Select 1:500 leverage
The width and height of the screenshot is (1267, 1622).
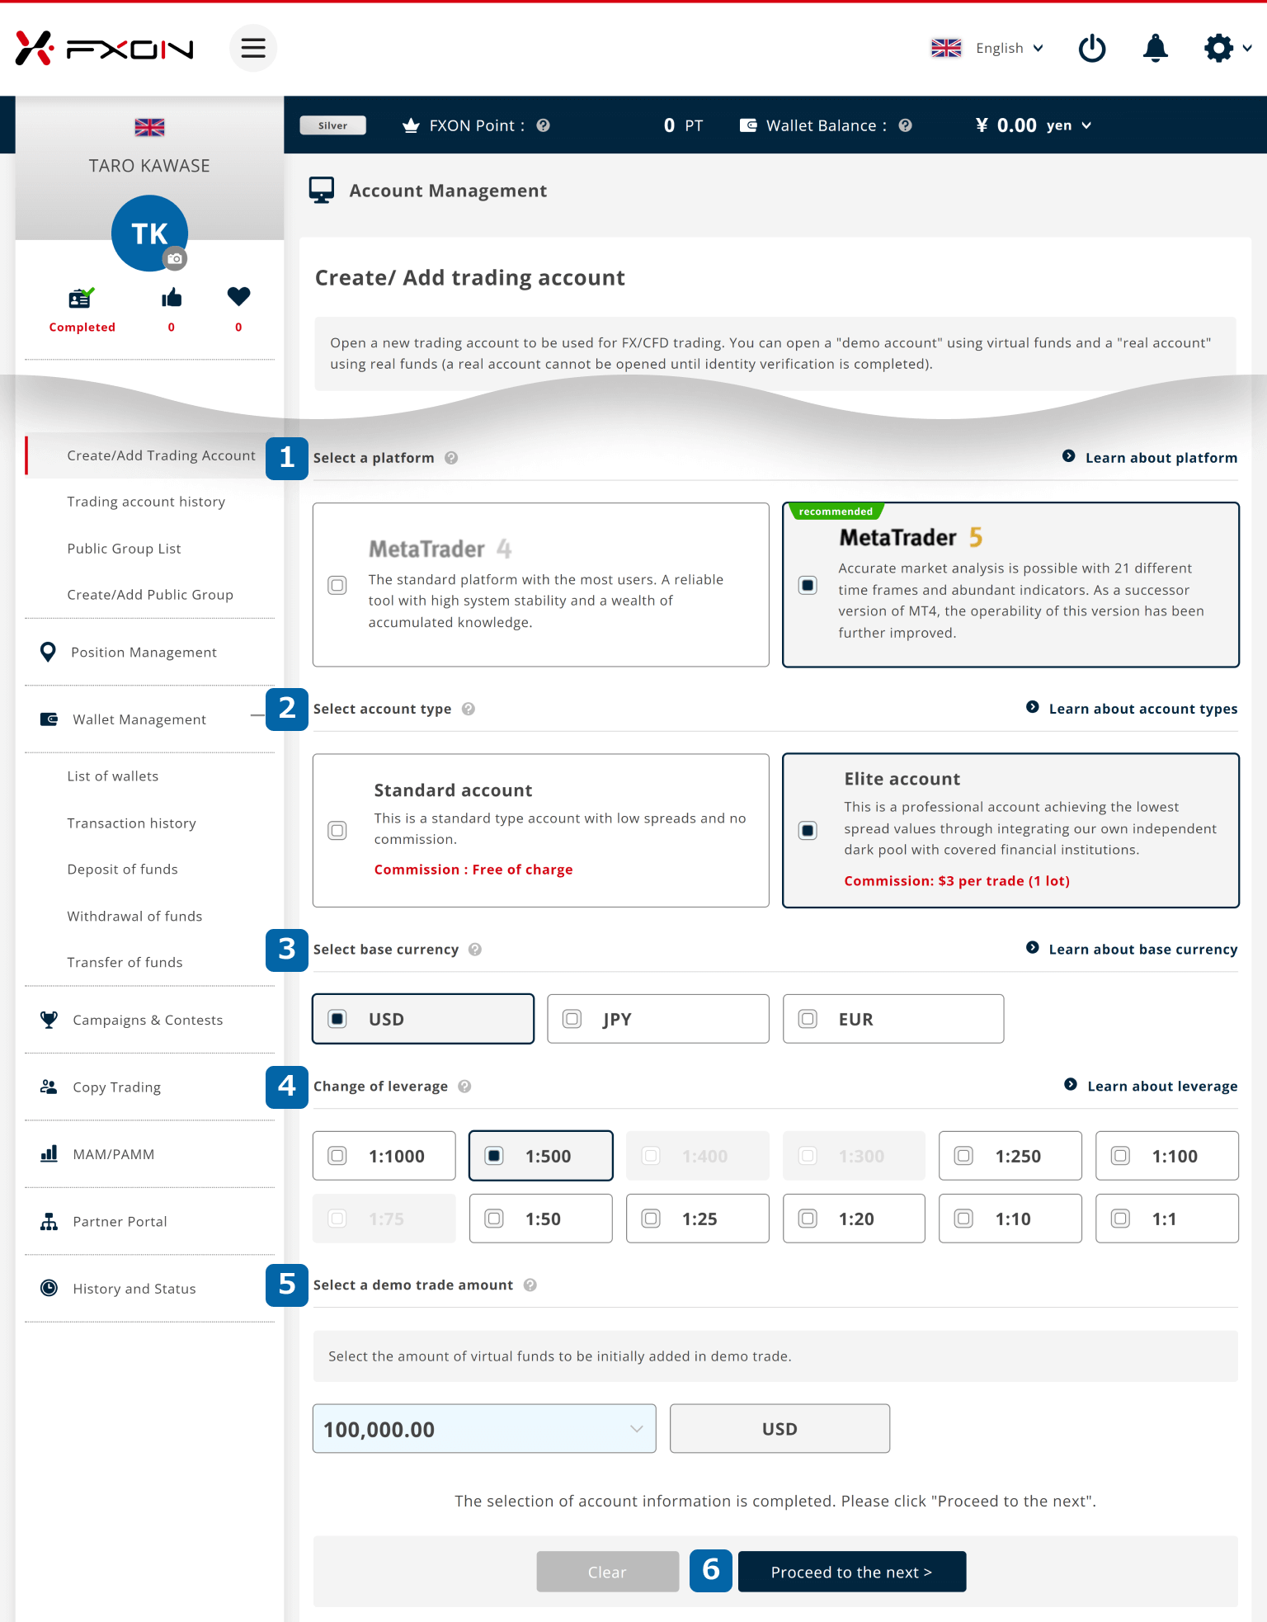541,1156
